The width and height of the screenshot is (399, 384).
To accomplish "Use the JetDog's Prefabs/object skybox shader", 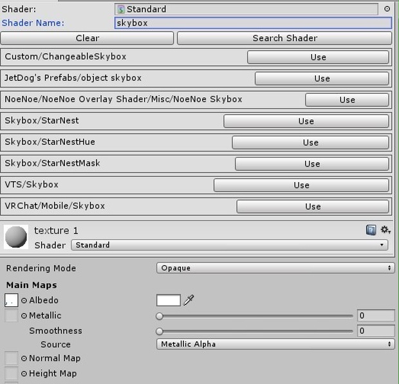I will tap(322, 78).
